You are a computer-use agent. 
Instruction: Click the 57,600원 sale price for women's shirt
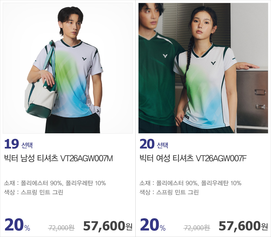[x=243, y=226]
